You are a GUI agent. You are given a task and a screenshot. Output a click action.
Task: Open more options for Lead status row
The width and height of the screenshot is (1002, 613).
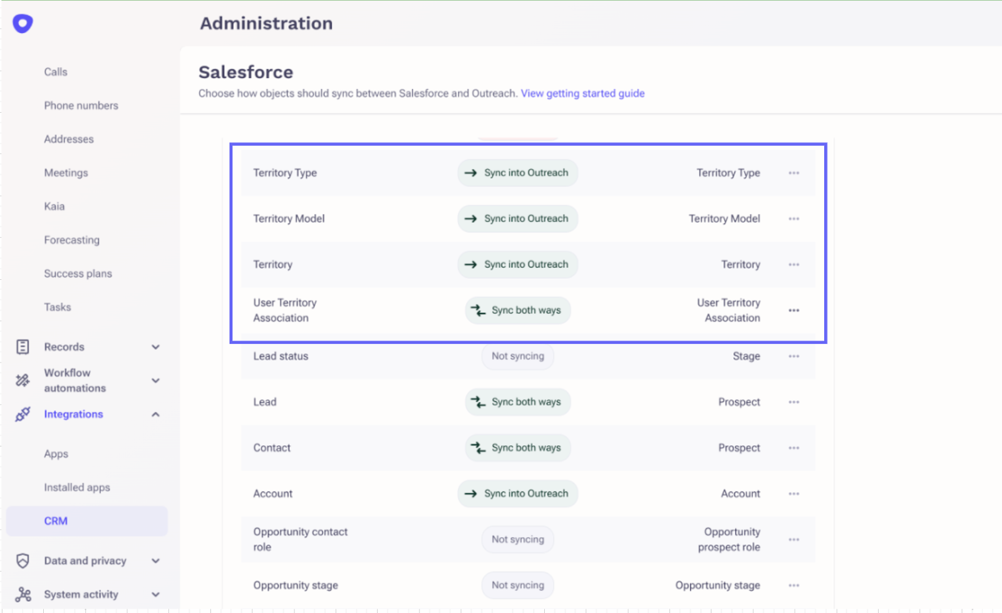[794, 356]
